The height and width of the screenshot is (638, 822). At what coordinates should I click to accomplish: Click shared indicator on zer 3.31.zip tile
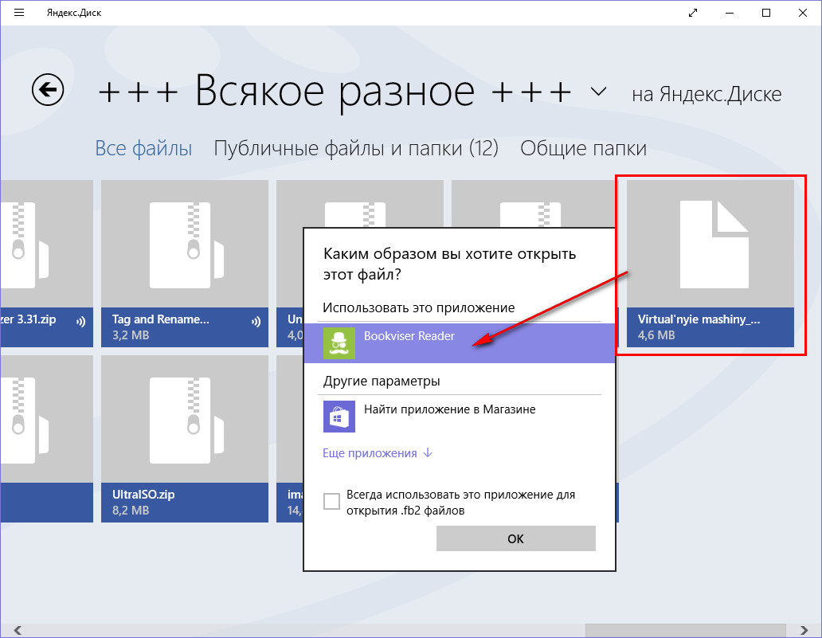[x=80, y=321]
